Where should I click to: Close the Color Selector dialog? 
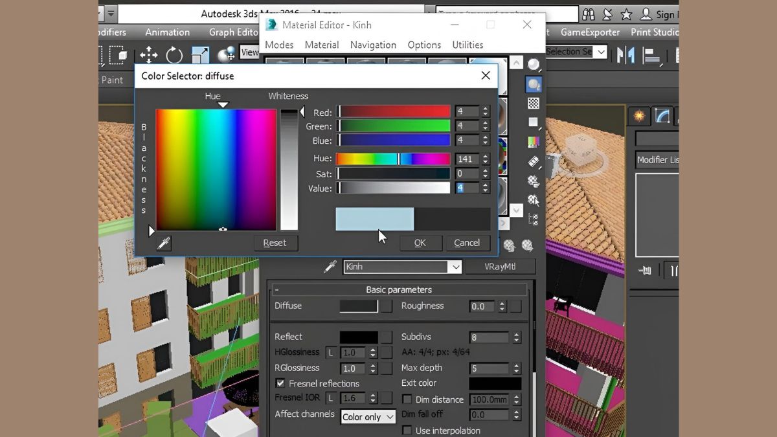pyautogui.click(x=486, y=76)
